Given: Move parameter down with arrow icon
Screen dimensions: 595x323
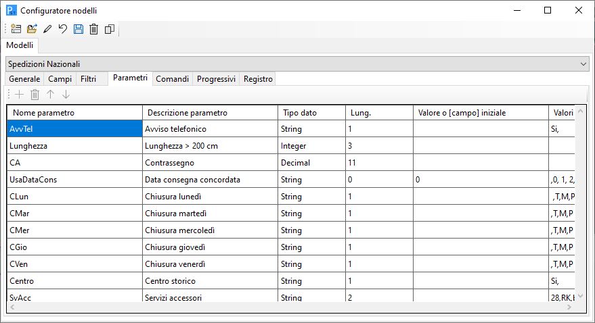Looking at the screenshot, I should 66,95.
